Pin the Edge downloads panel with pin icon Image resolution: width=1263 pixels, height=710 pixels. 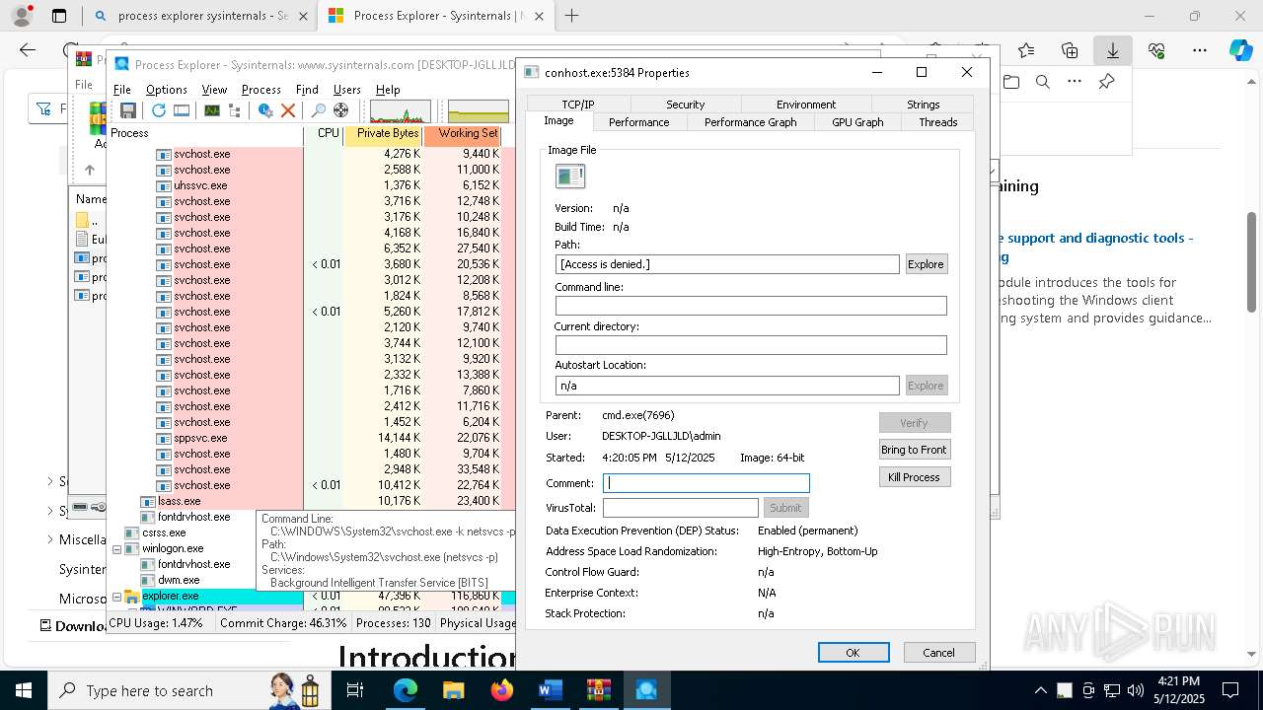(1106, 82)
